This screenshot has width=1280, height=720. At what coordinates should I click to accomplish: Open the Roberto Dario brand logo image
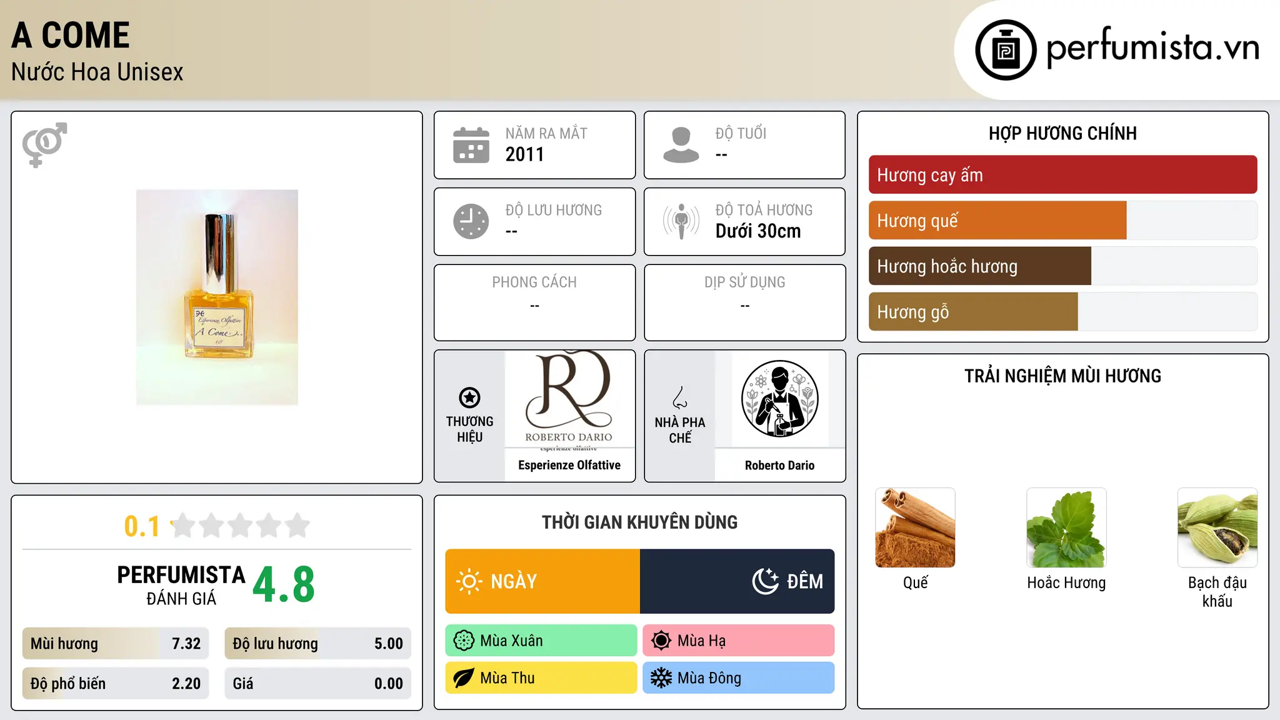coord(569,400)
